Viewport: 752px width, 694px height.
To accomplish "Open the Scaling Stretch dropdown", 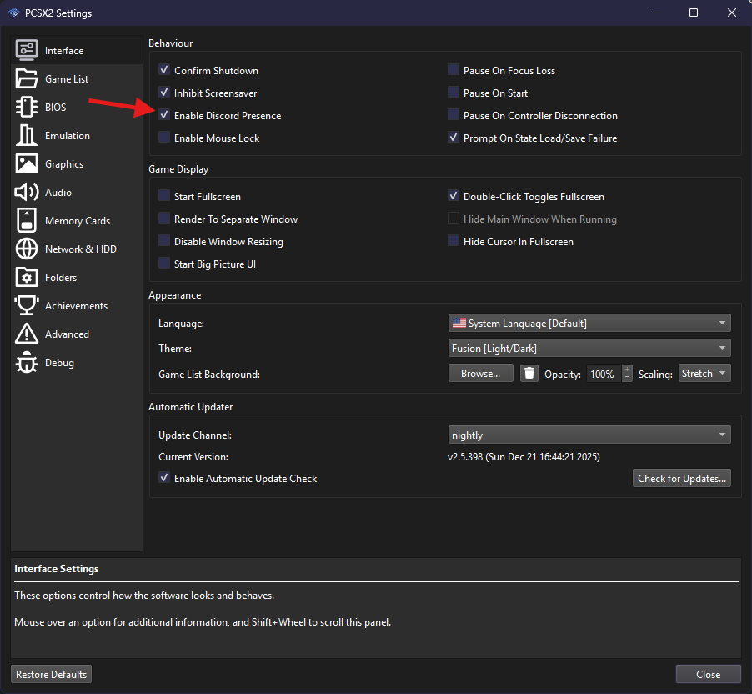I will coord(704,374).
